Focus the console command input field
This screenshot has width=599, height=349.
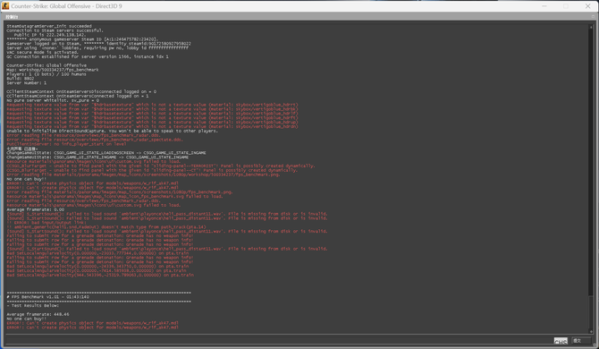[x=279, y=340]
